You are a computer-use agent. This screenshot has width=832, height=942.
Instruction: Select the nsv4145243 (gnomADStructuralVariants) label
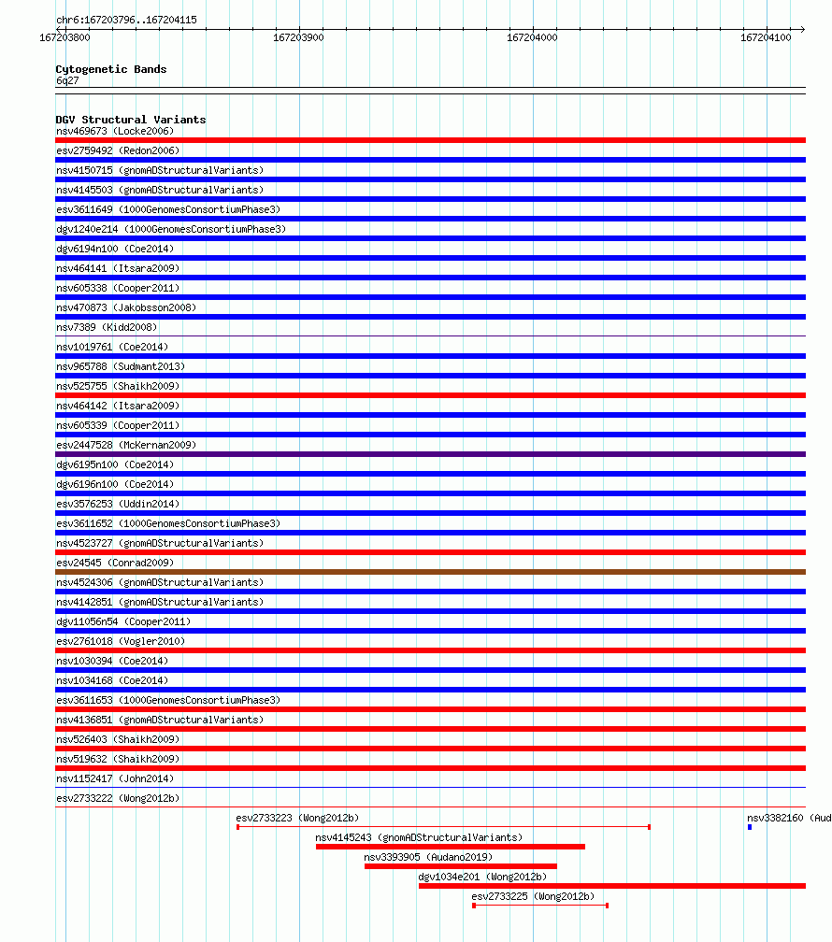(x=419, y=837)
